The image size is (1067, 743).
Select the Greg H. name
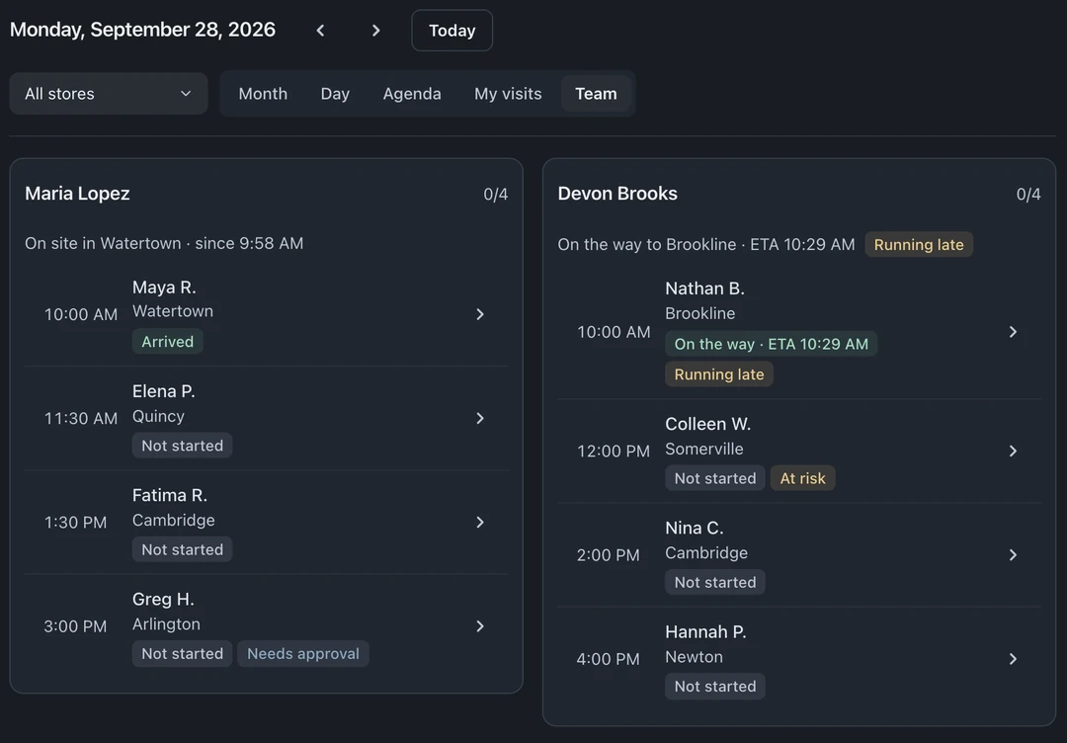click(163, 600)
